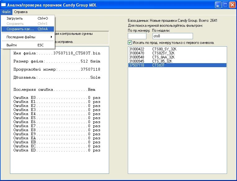Choose Сохранить как... menu entry
The image size is (237, 181).
tap(28, 29)
